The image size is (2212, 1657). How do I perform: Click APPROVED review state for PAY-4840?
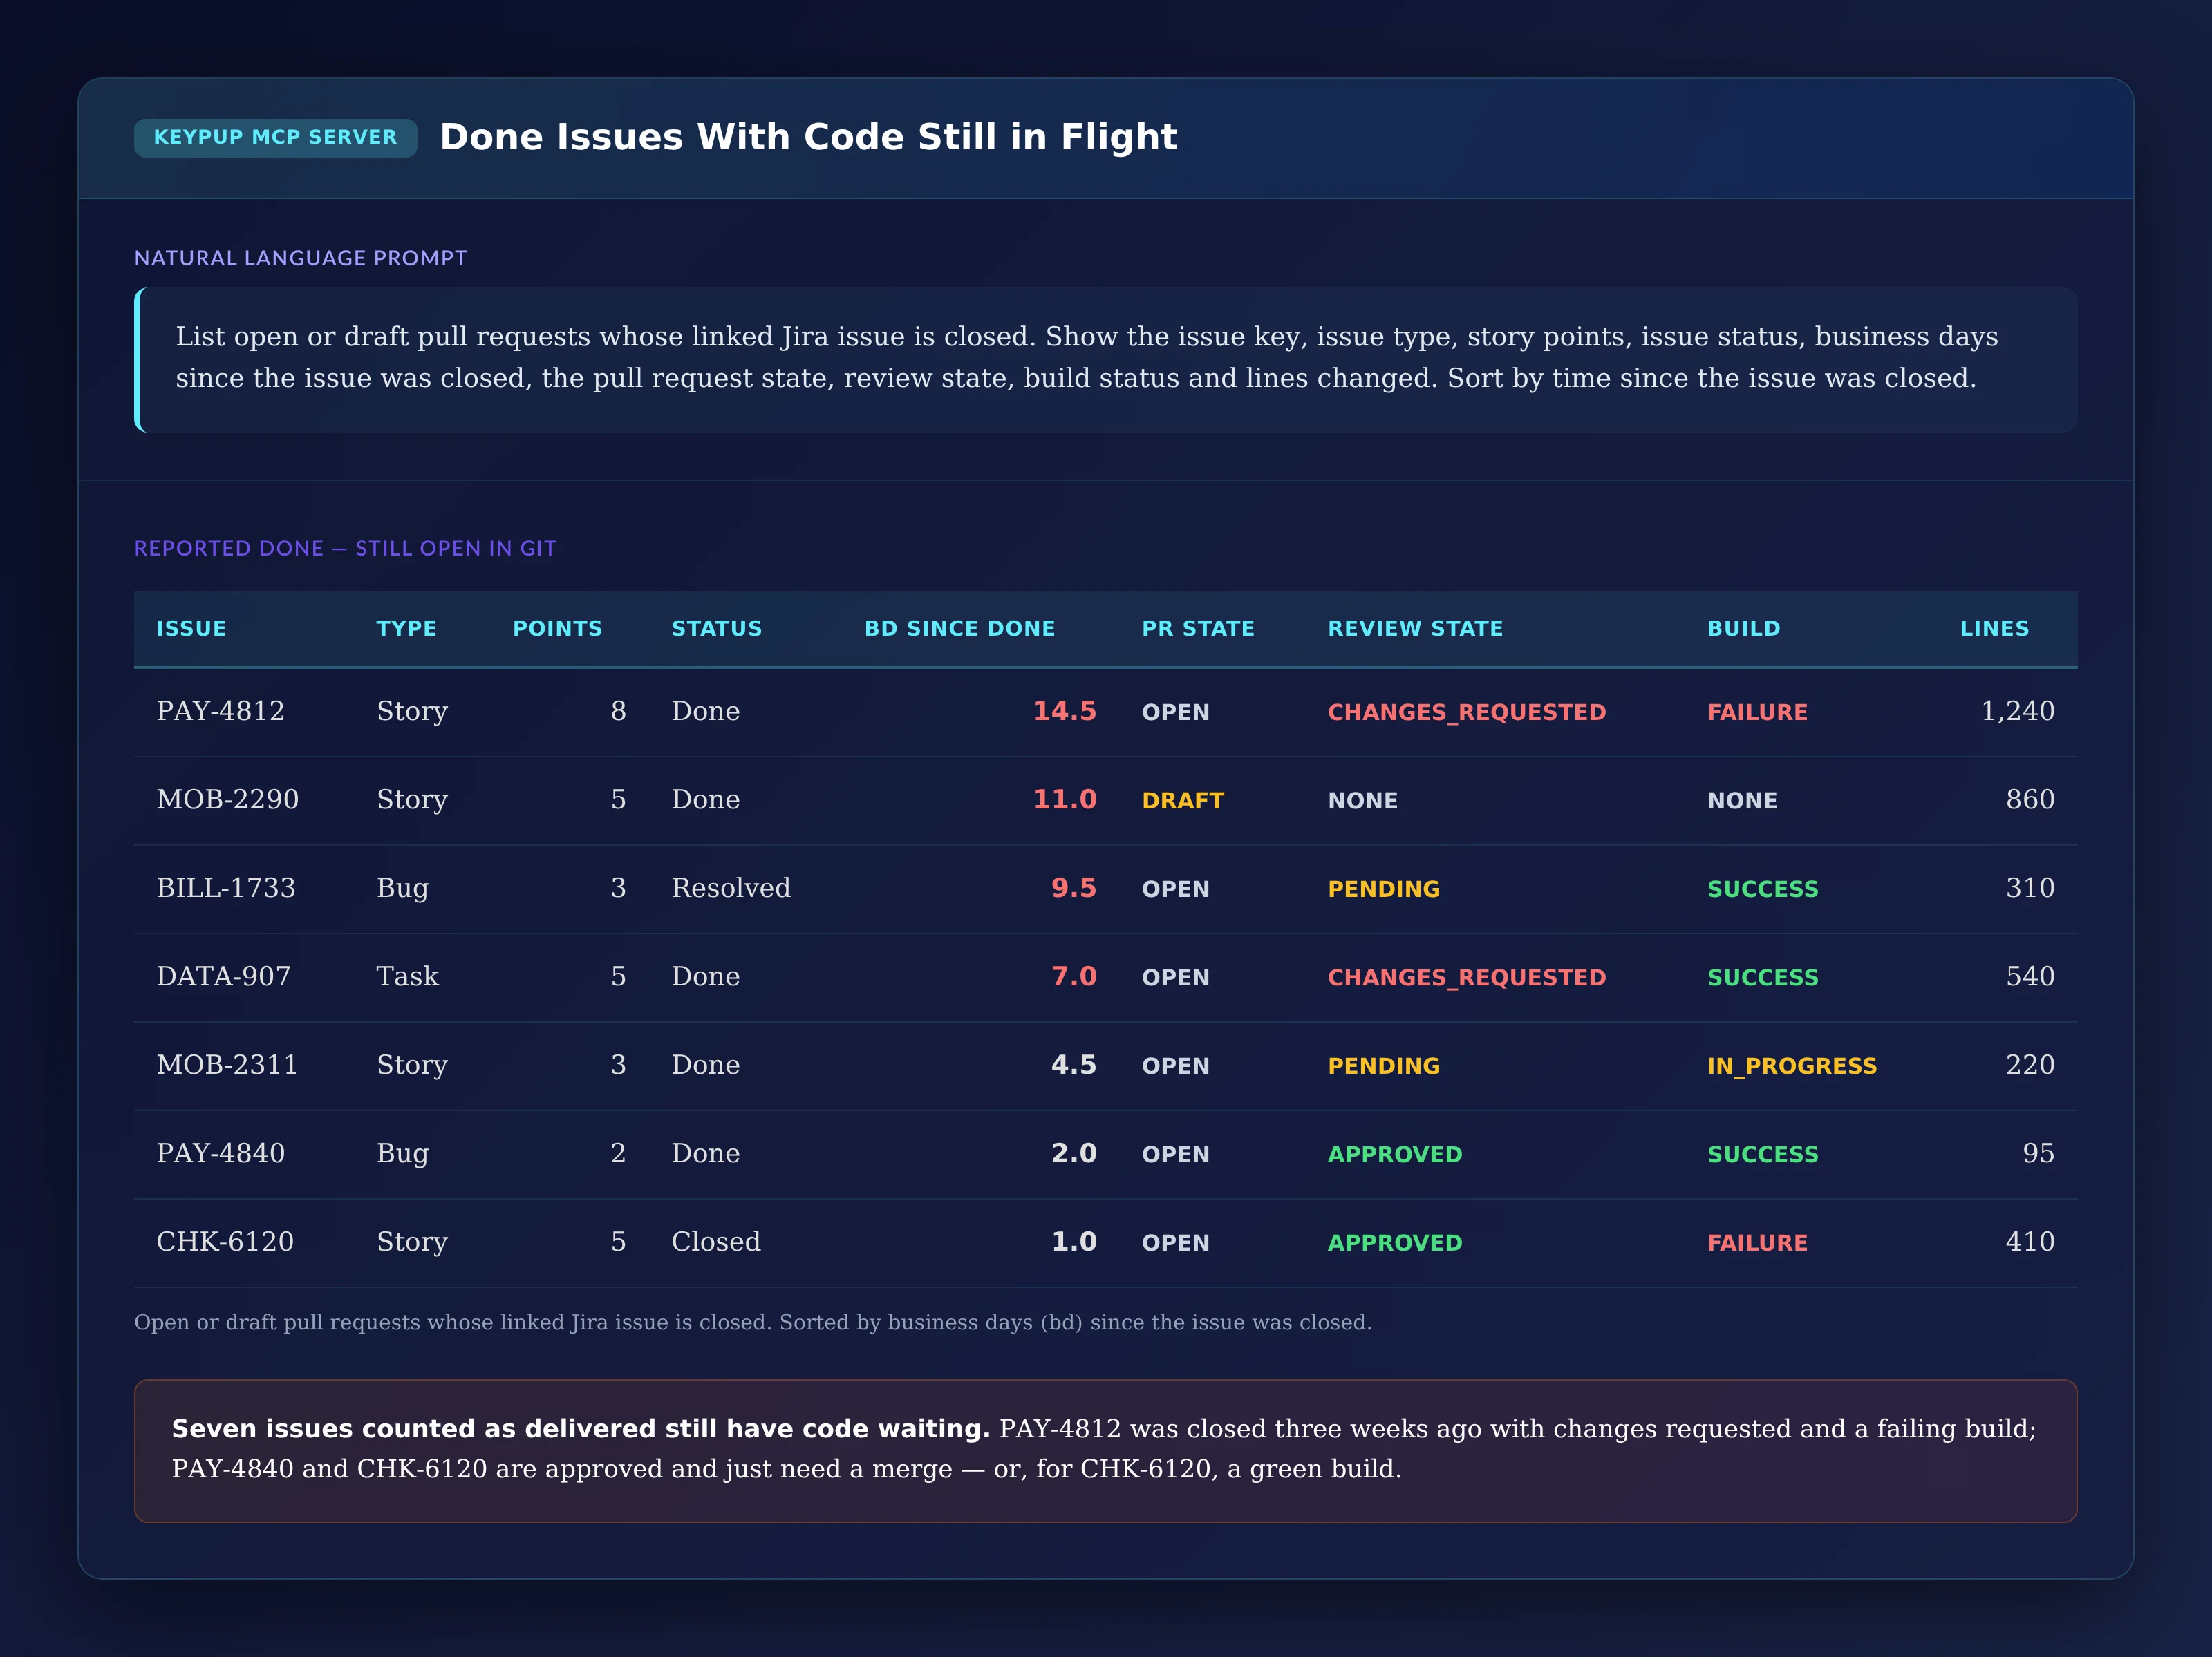[x=1394, y=1155]
